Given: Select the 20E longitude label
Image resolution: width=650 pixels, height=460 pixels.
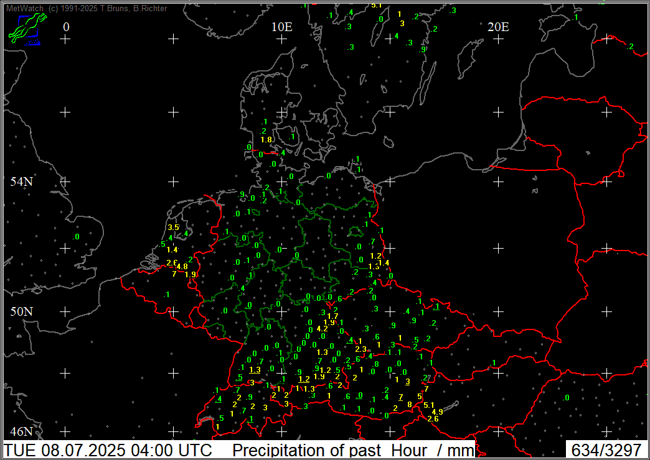Looking at the screenshot, I should pyautogui.click(x=498, y=27).
